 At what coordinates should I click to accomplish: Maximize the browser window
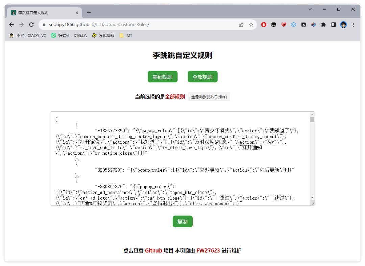(x=339, y=9)
